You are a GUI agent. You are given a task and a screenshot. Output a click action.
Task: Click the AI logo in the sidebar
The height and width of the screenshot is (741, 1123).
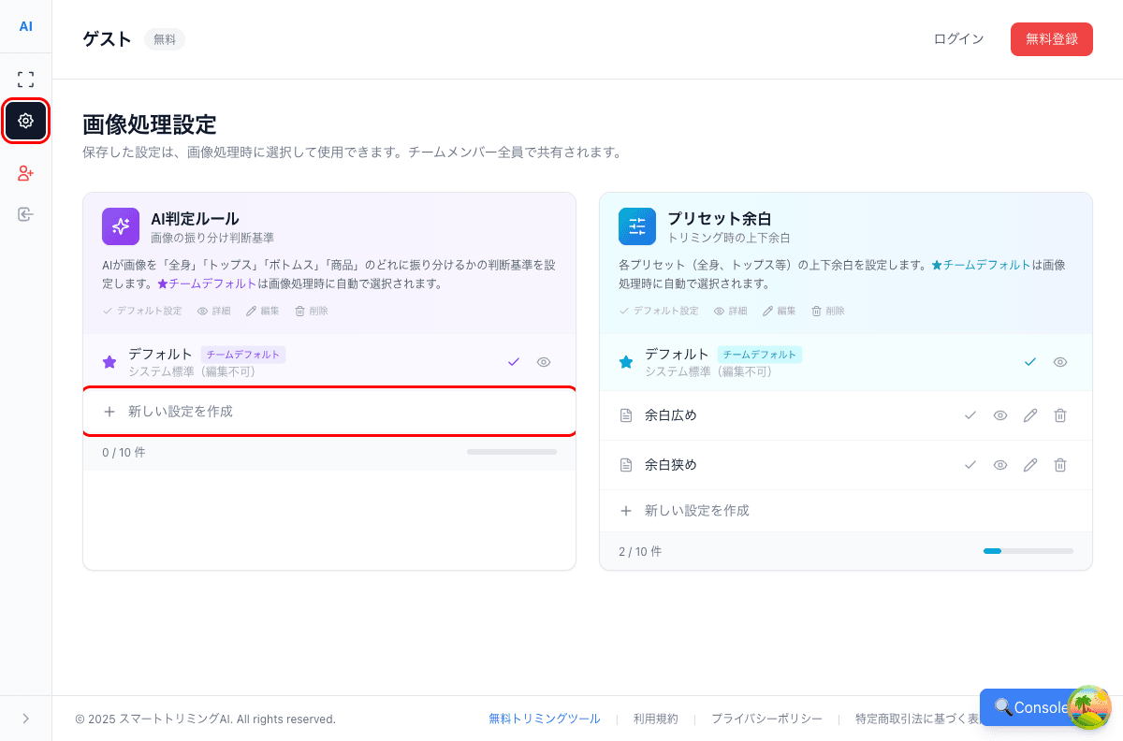[25, 26]
